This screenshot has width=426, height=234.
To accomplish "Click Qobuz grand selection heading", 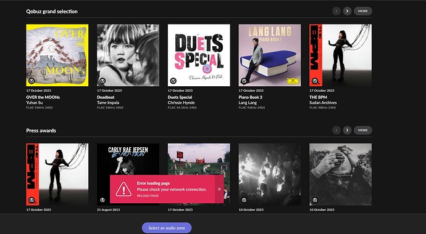I will pos(52,11).
